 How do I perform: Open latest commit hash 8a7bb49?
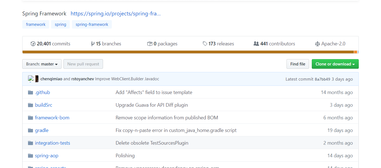[x=322, y=79]
